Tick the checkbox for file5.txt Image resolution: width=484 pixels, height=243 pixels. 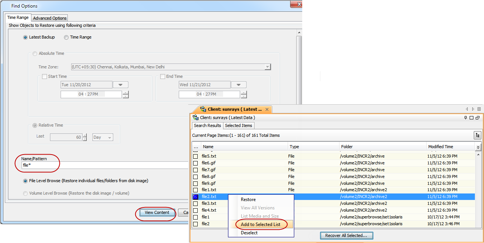tap(195, 156)
